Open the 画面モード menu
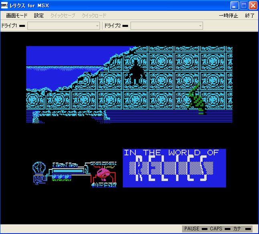 17,16
